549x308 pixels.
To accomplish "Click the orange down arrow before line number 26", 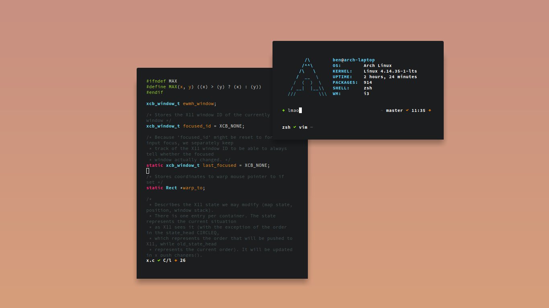I will tap(176, 260).
